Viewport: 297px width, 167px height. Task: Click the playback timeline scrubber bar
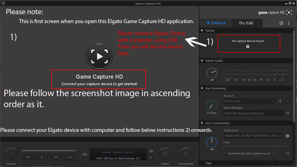tap(49, 151)
